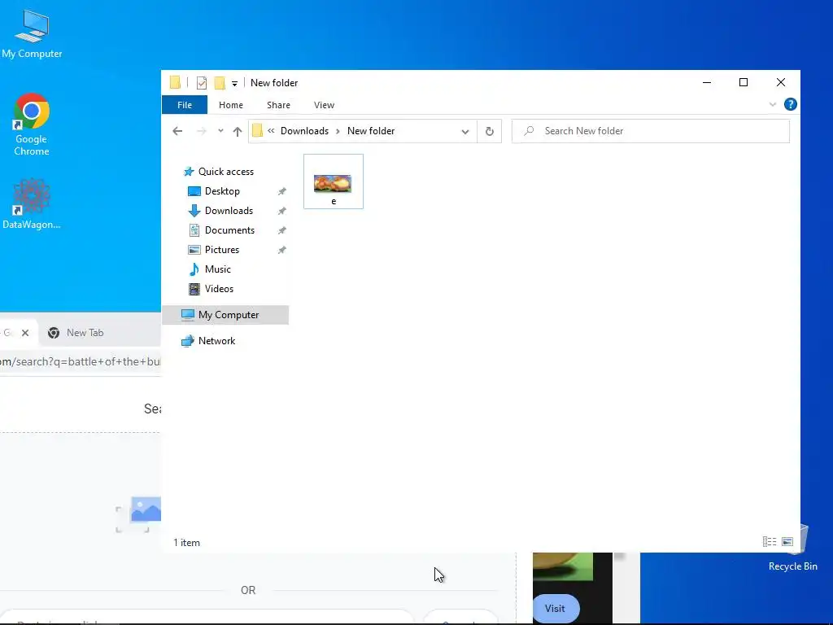Switch to large icons view in the status bar
The height and width of the screenshot is (625, 833).
click(x=787, y=541)
